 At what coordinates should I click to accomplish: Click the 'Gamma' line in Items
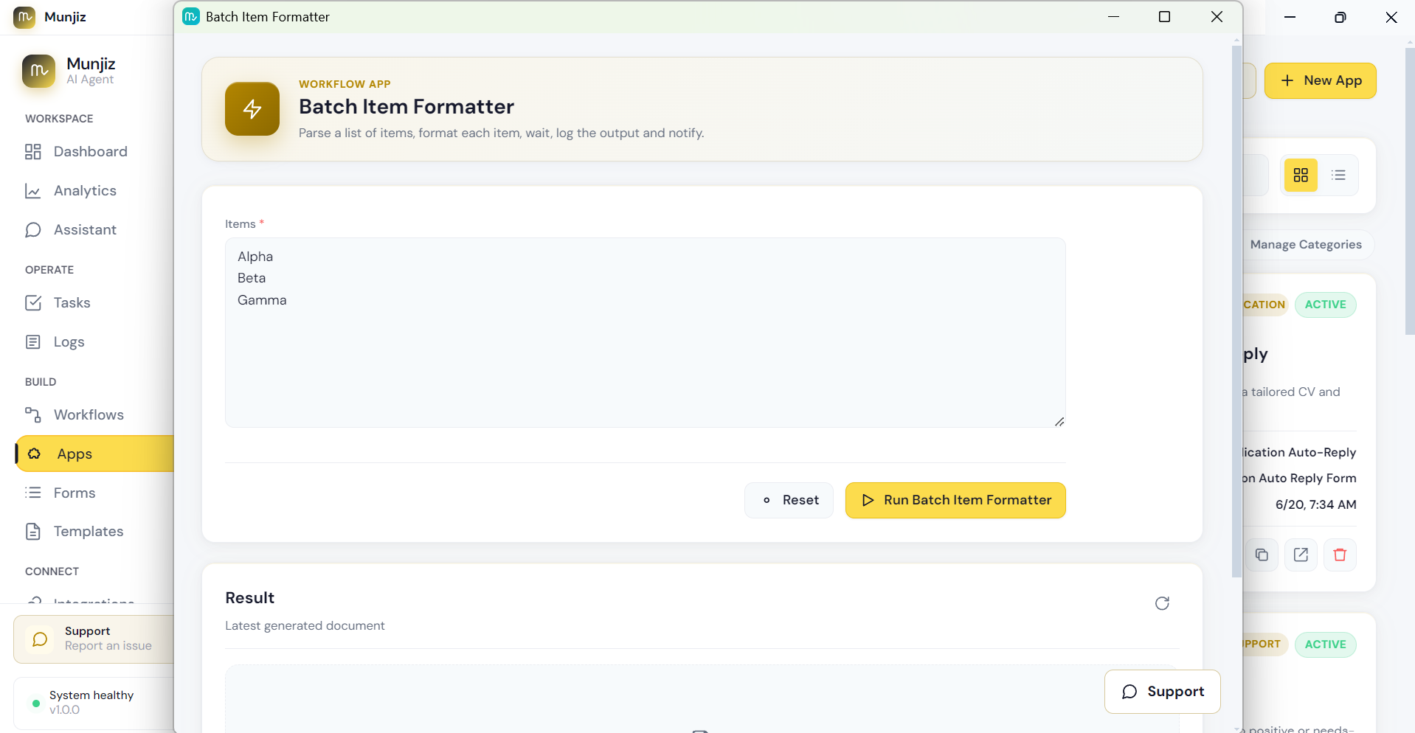pyautogui.click(x=262, y=300)
